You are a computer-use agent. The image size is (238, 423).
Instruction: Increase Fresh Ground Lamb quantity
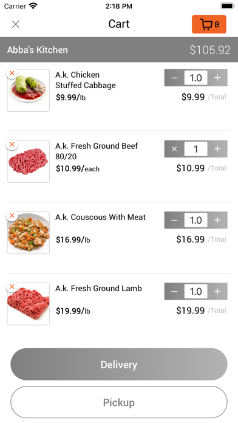click(217, 291)
